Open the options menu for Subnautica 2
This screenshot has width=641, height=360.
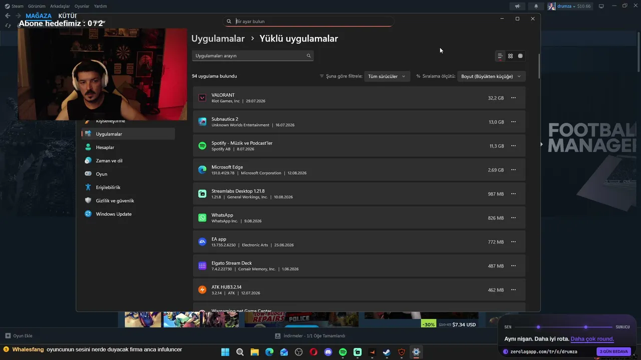513,122
